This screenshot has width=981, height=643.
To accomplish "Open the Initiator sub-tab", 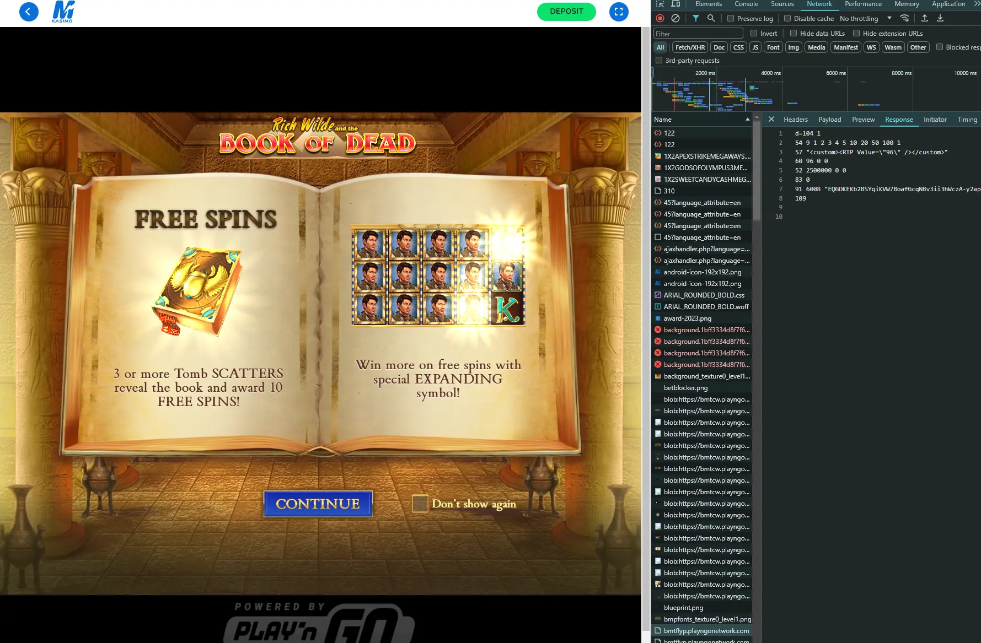I will point(935,119).
